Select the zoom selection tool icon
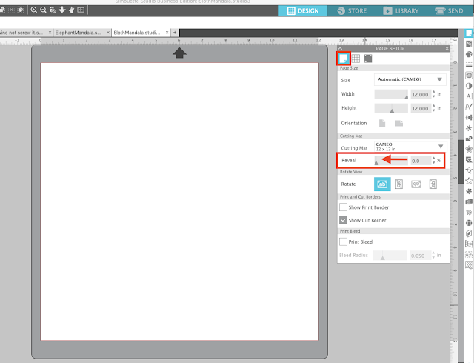Viewport: 474px width, 363px height. [53, 10]
